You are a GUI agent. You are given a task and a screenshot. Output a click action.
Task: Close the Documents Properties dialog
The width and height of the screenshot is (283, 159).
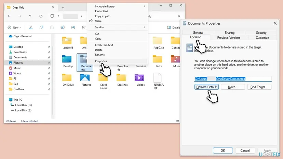(275, 23)
